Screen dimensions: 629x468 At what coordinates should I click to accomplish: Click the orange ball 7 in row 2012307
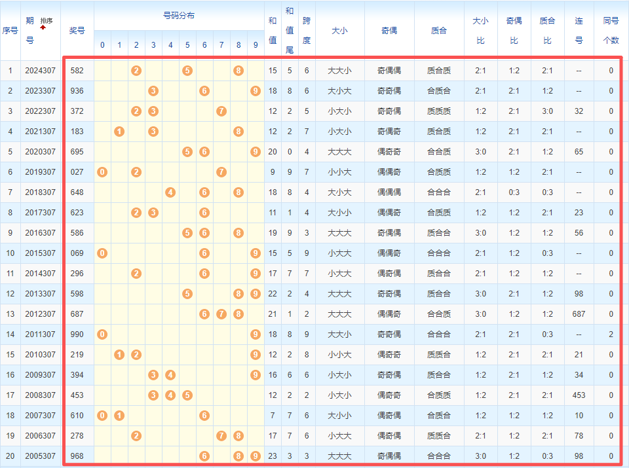(x=221, y=314)
